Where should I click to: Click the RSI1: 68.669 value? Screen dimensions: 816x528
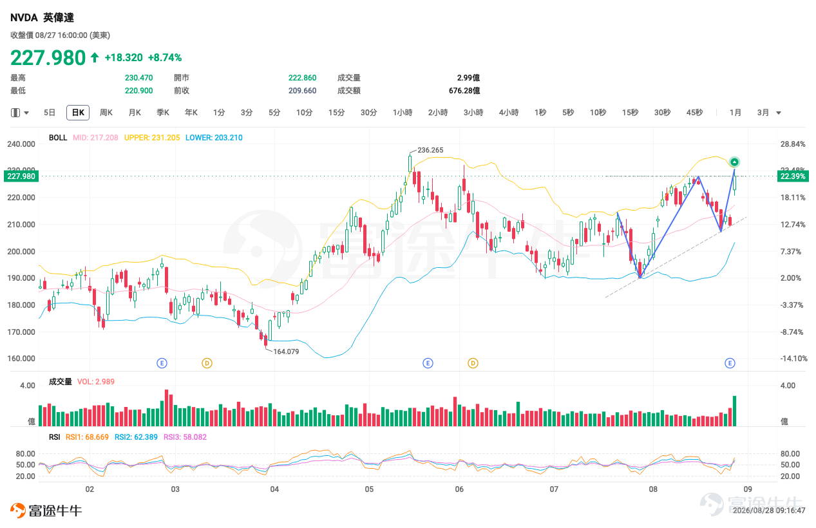(88, 437)
